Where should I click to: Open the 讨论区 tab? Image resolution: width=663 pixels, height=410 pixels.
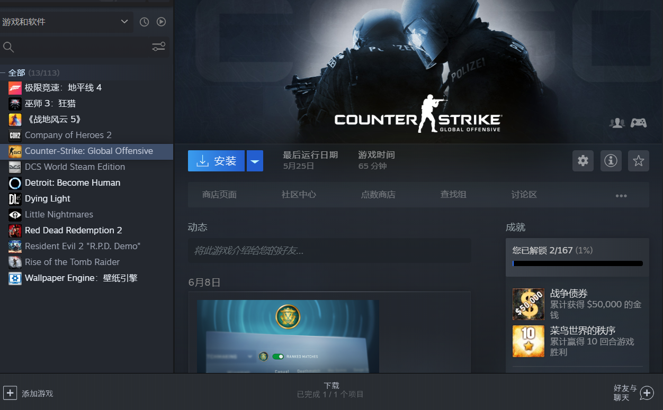pyautogui.click(x=524, y=195)
